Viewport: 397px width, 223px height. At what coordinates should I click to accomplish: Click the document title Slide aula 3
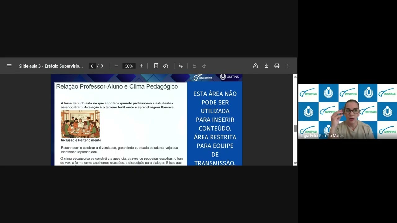(x=51, y=66)
